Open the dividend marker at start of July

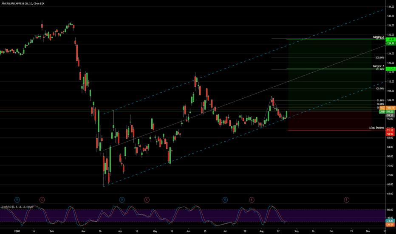click(225, 200)
